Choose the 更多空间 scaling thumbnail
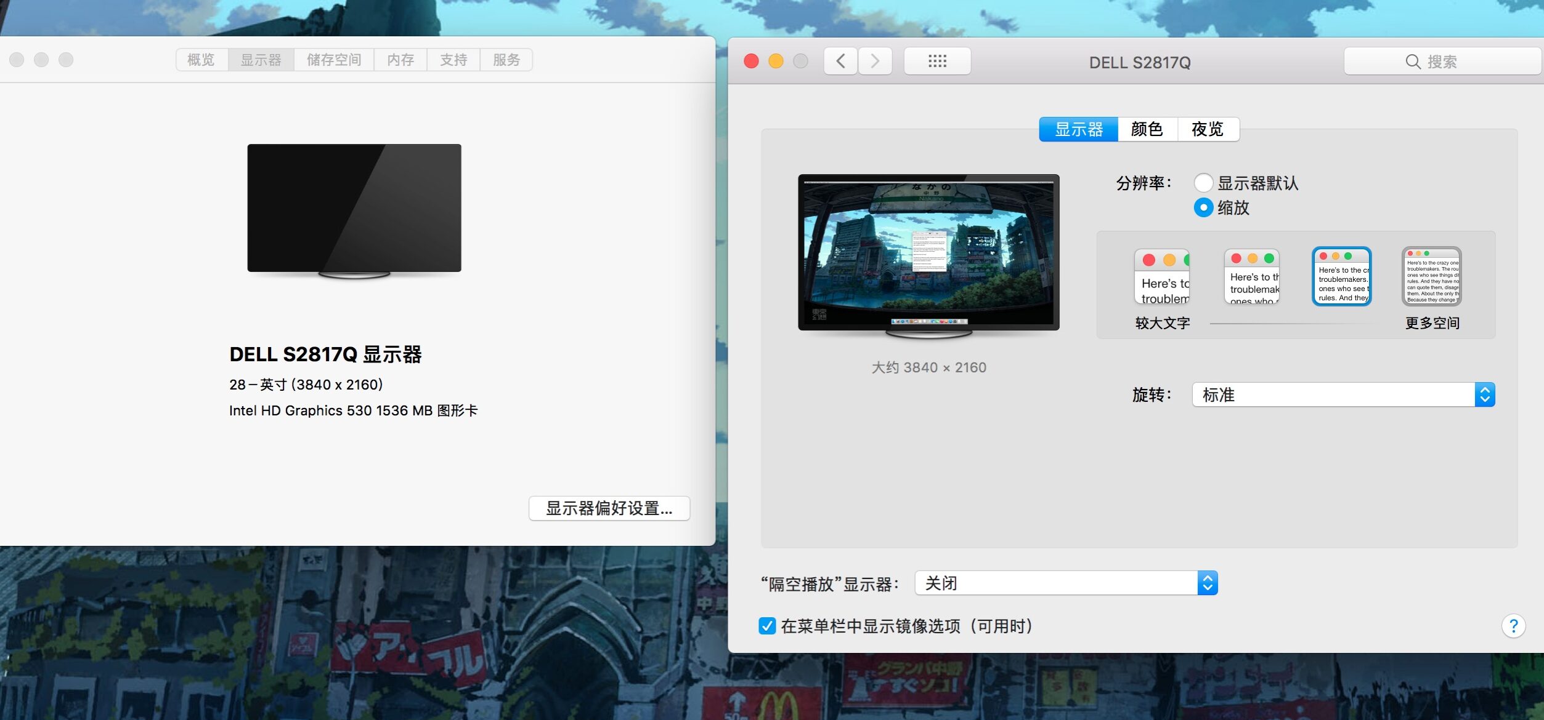1544x720 pixels. coord(1431,276)
